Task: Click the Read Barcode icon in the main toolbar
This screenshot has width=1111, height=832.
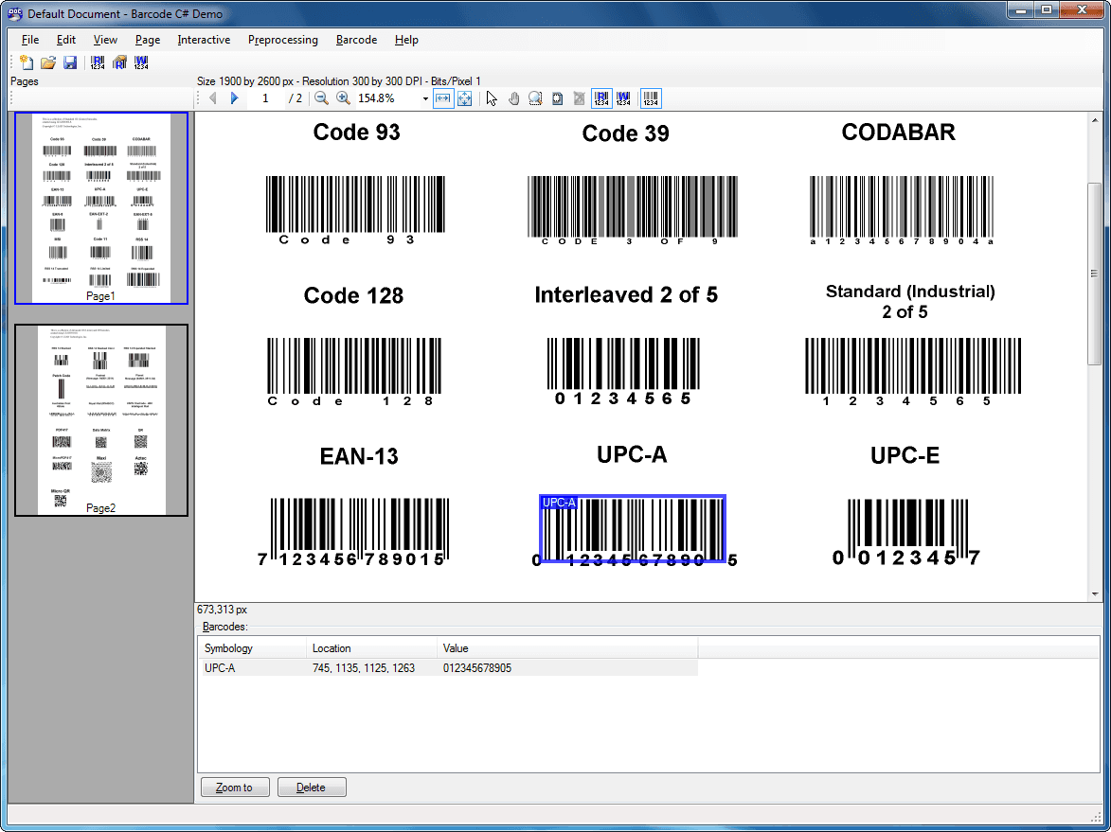Action: point(98,62)
